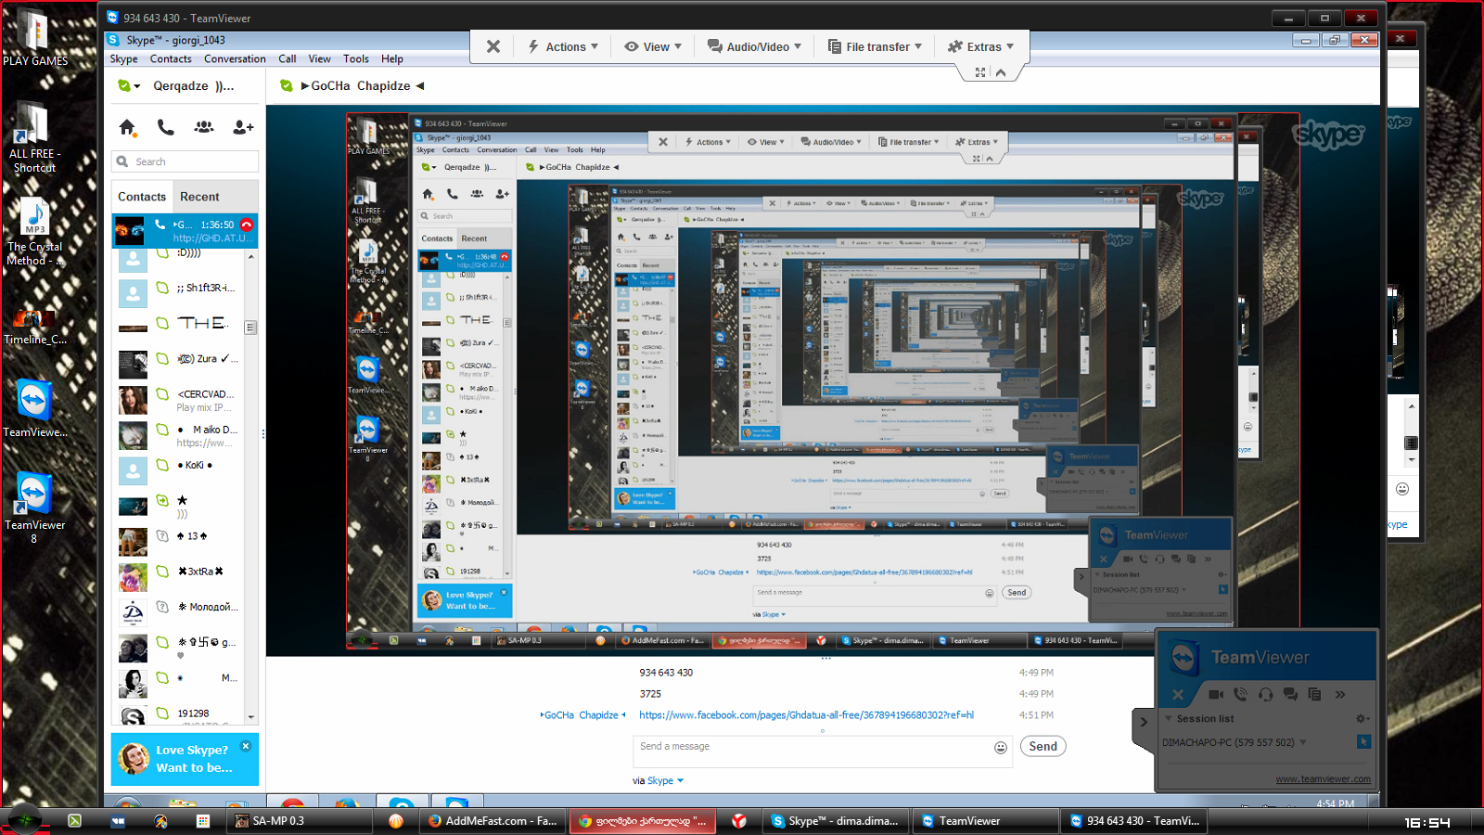Click the full screen icon under the TeamViewer toolbar

point(980,72)
